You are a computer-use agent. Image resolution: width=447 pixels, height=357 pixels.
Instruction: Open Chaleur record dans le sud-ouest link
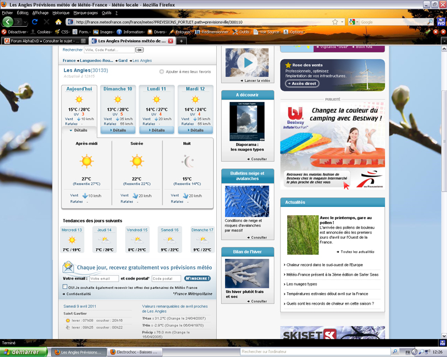point(325,265)
